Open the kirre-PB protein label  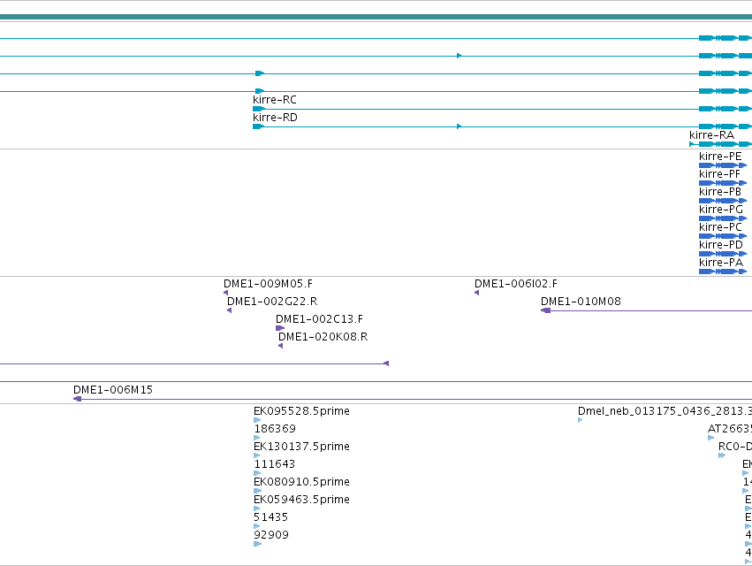tap(720, 192)
